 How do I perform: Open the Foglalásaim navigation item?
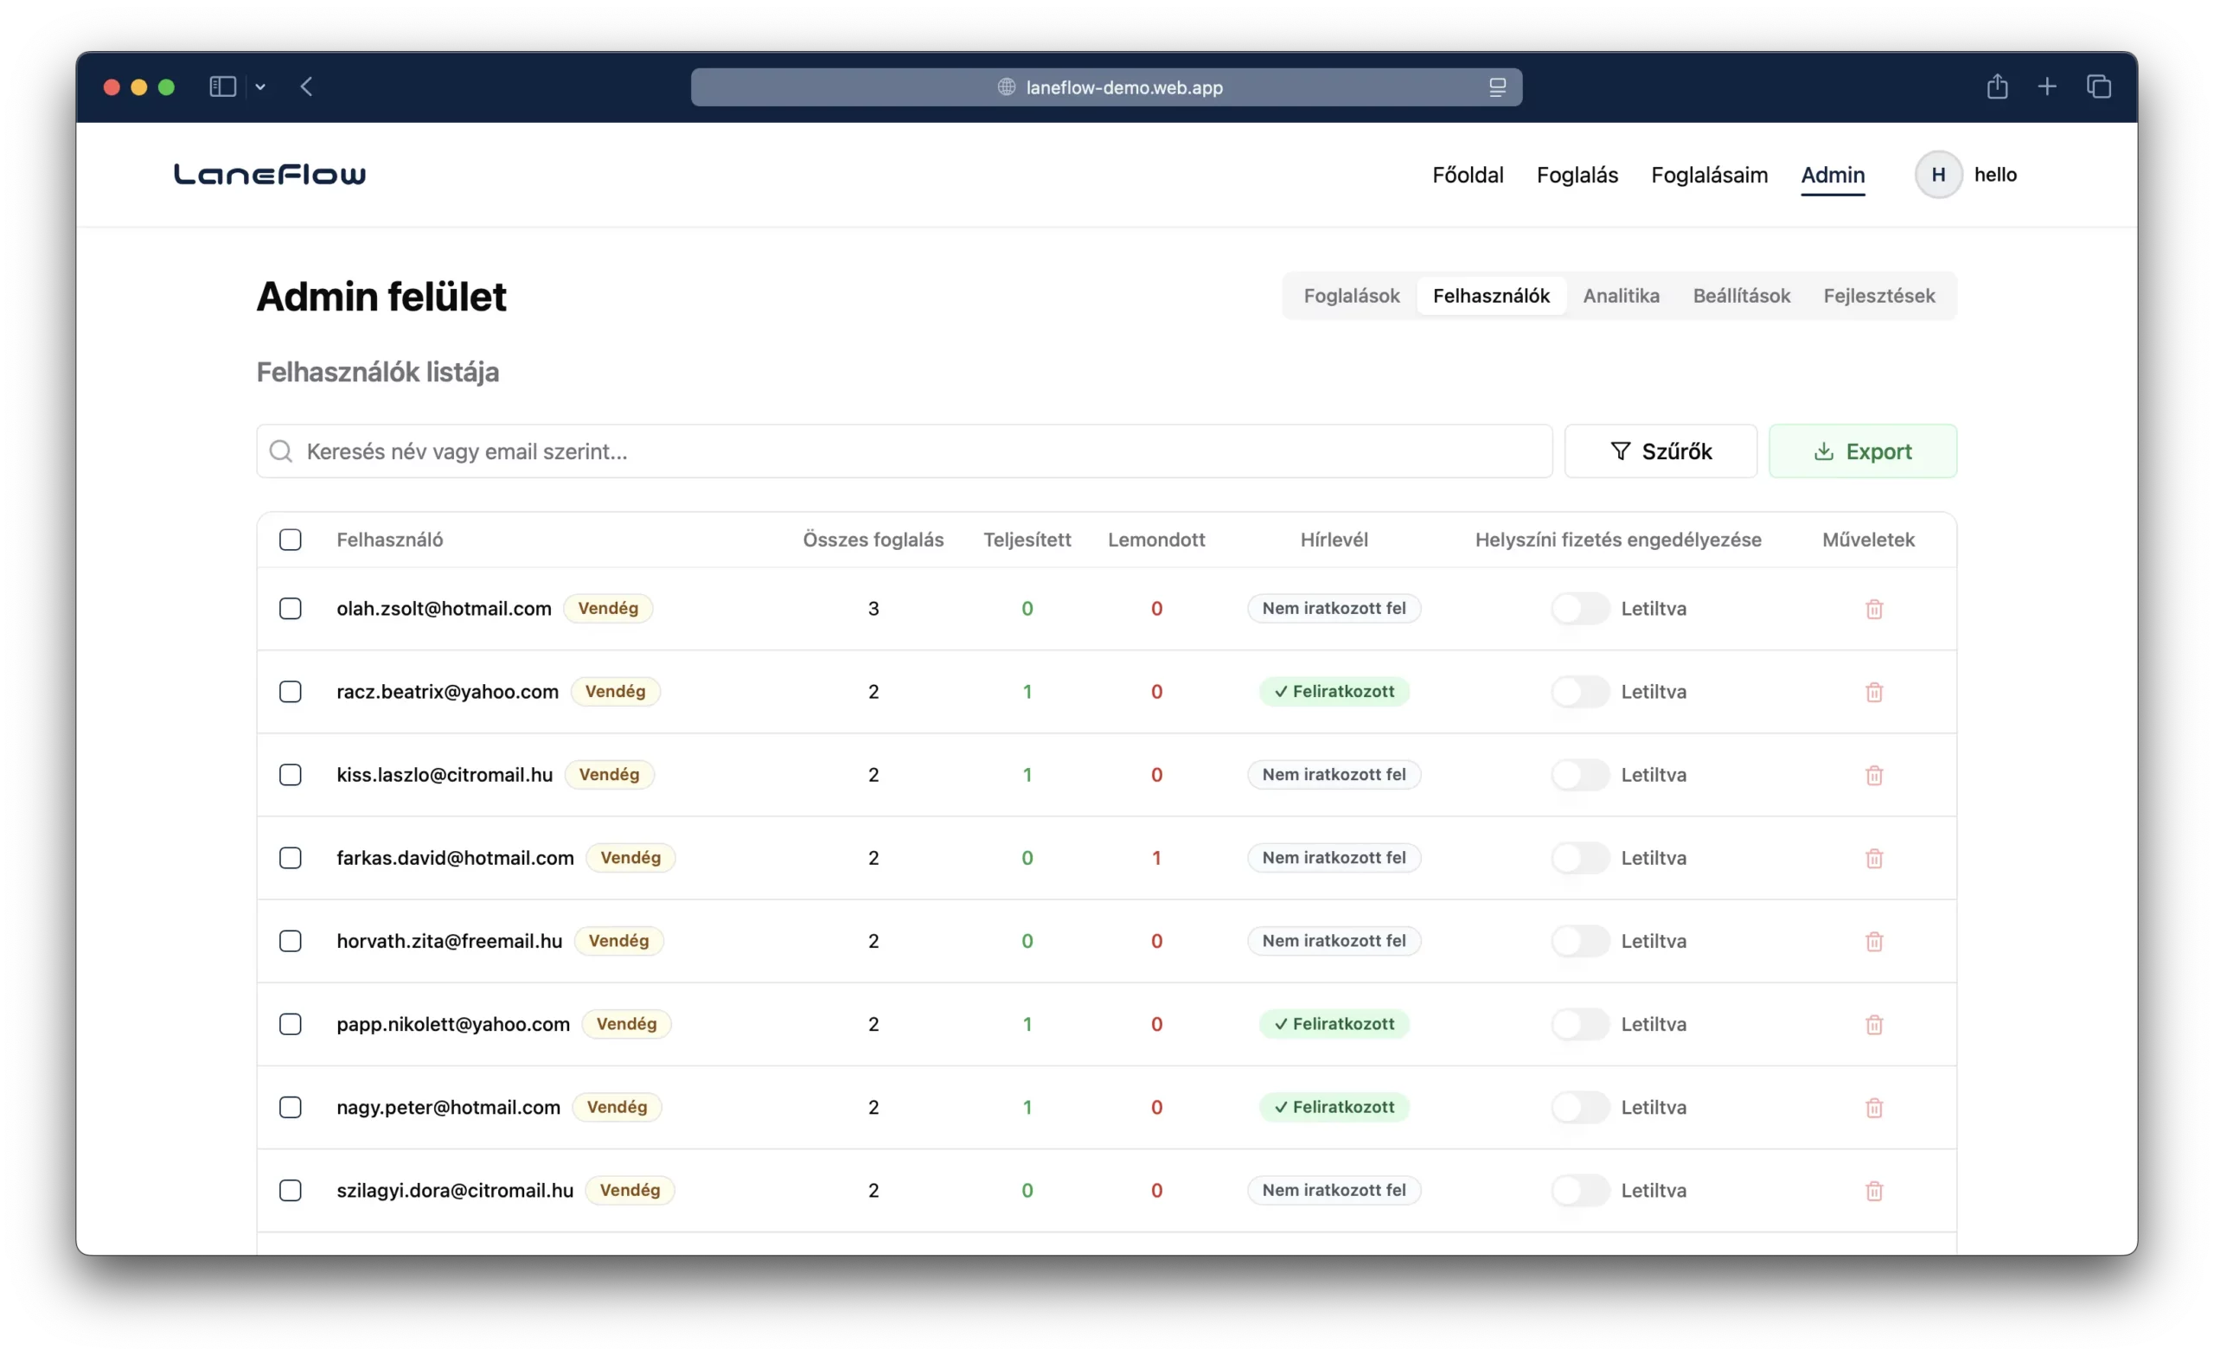click(1708, 176)
